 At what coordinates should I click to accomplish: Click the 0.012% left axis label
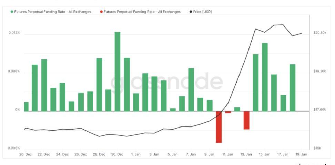tap(14, 33)
